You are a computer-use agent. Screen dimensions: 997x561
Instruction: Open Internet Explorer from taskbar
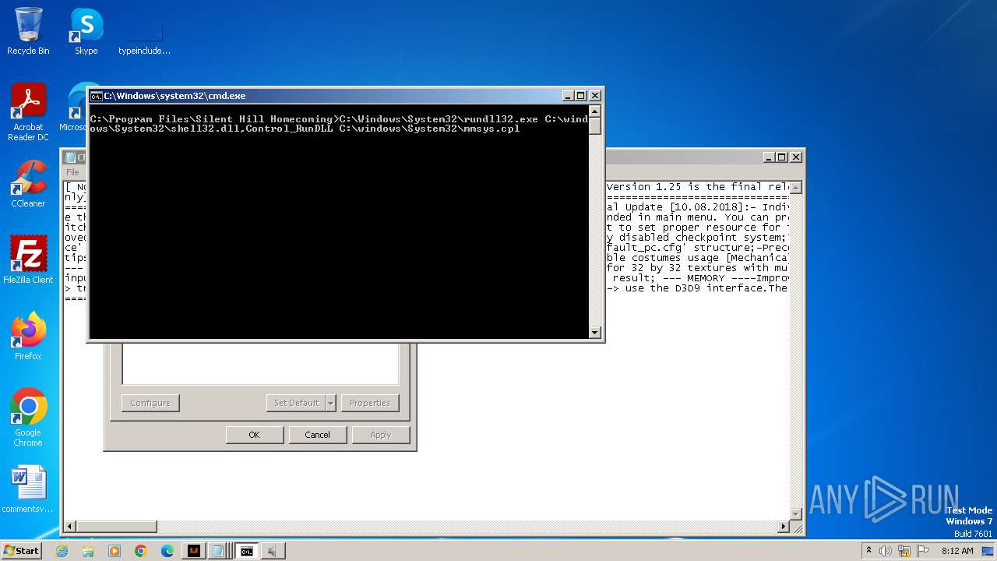coord(62,551)
